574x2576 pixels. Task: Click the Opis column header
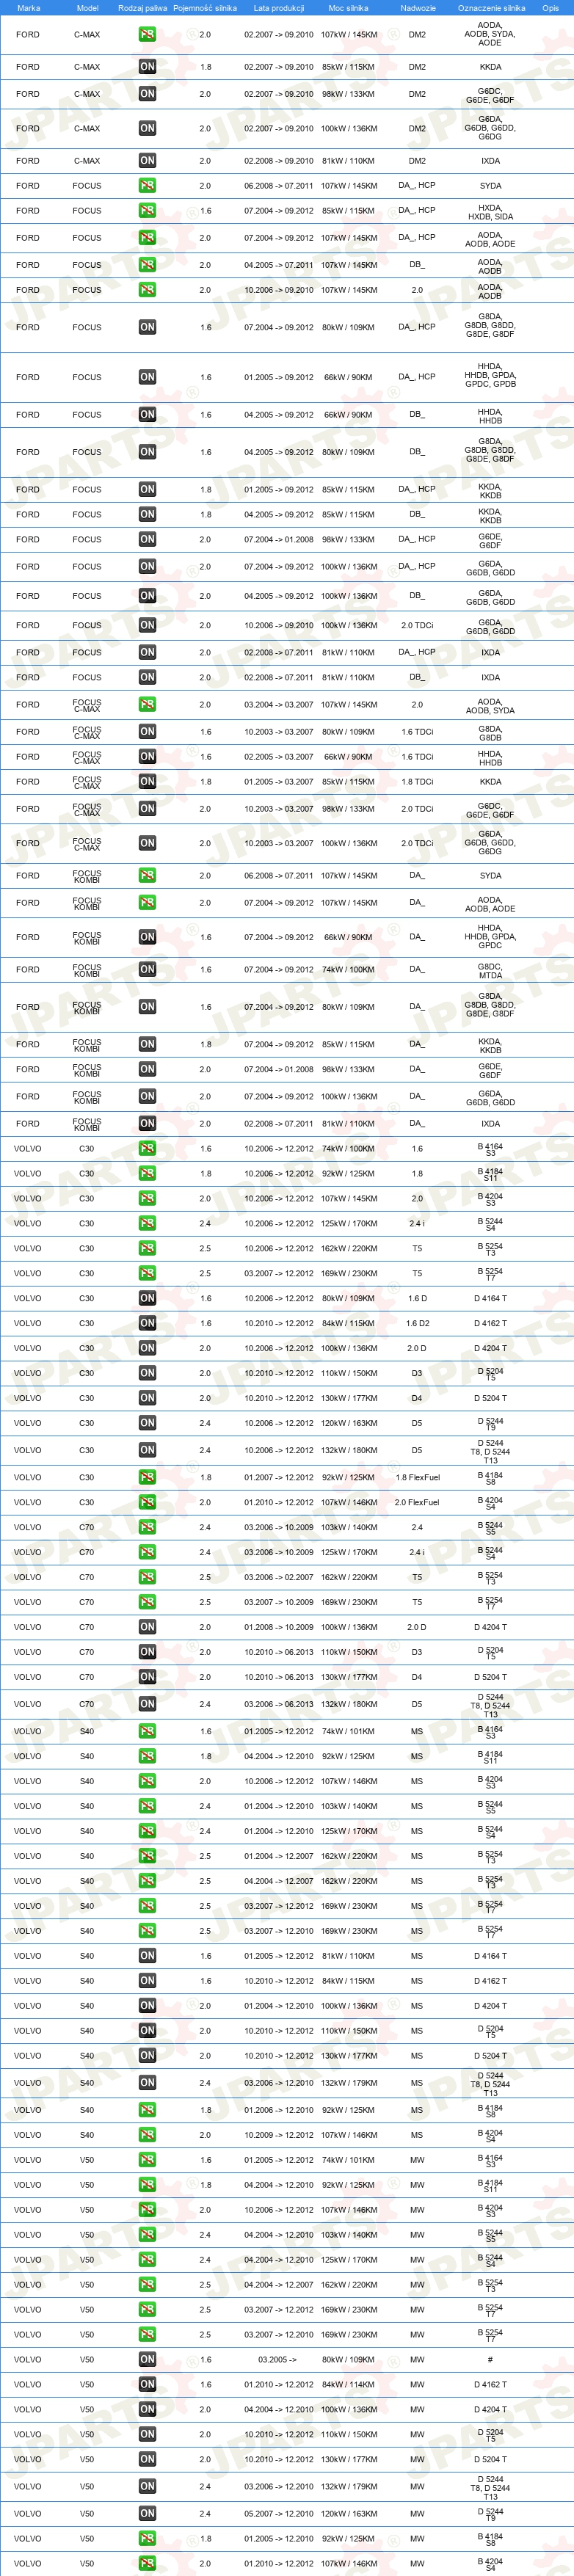pyautogui.click(x=551, y=8)
